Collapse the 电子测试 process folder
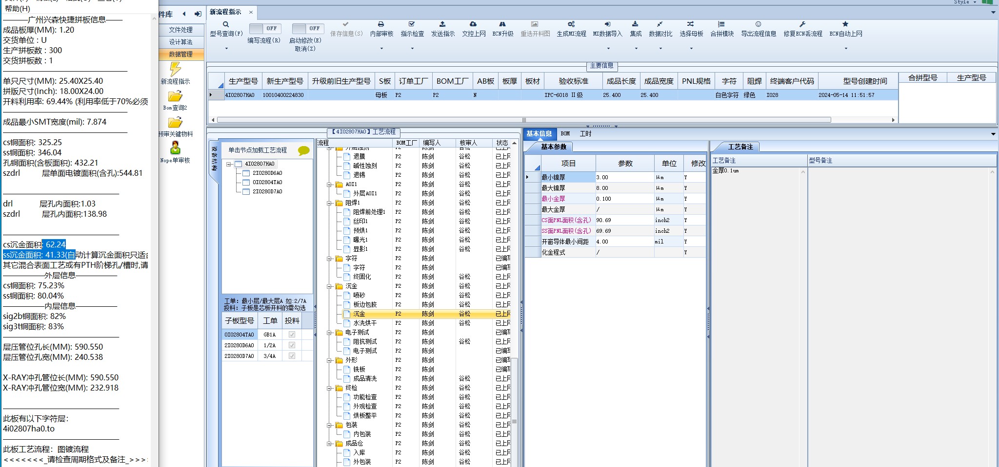Image resolution: width=999 pixels, height=467 pixels. pos(330,333)
